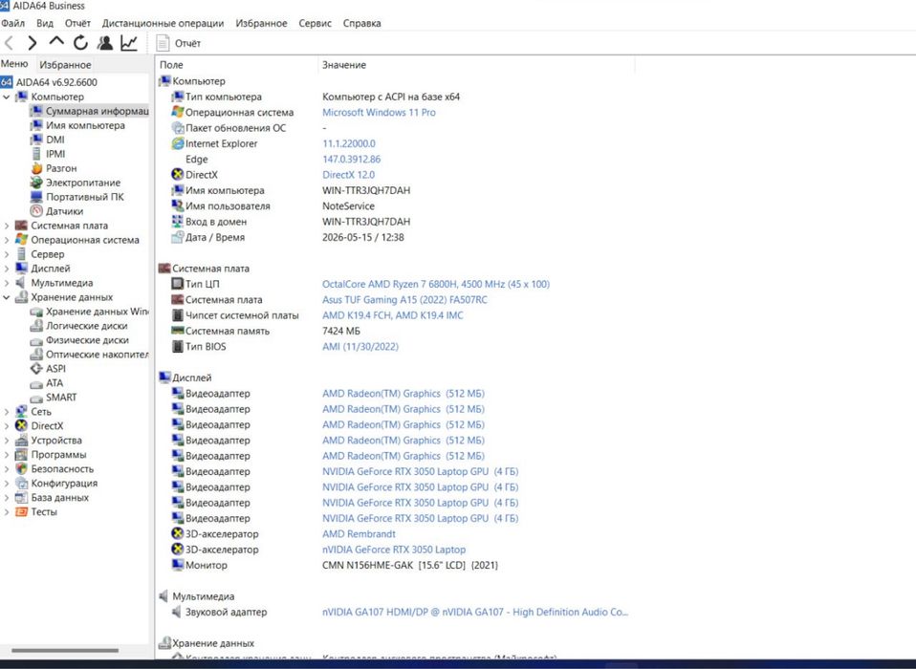The image size is (916, 669).
Task: Select the ATA icon in tree
Action: 36,383
